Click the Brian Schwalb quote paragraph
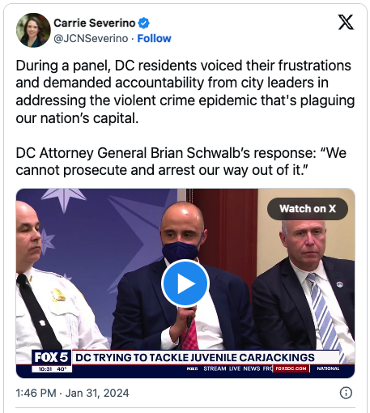This screenshot has height=413, width=370. coord(181,161)
